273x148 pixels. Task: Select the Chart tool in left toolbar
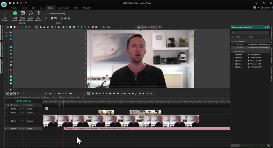coord(11,69)
